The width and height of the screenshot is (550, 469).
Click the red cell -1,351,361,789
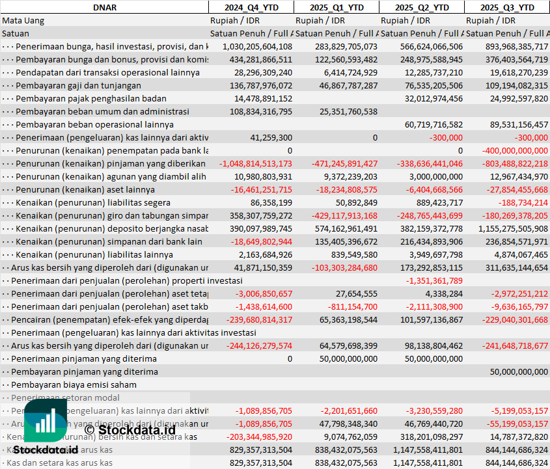[x=434, y=280]
